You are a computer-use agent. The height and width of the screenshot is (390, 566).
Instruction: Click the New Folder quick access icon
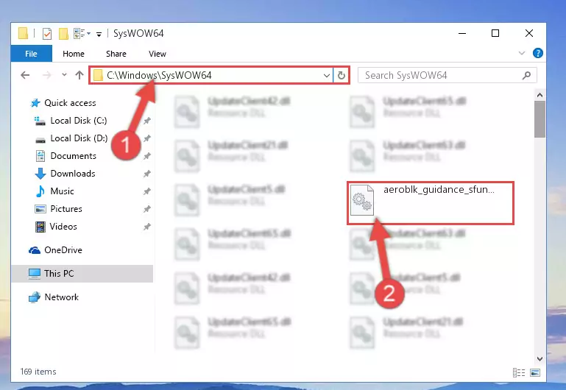click(63, 34)
